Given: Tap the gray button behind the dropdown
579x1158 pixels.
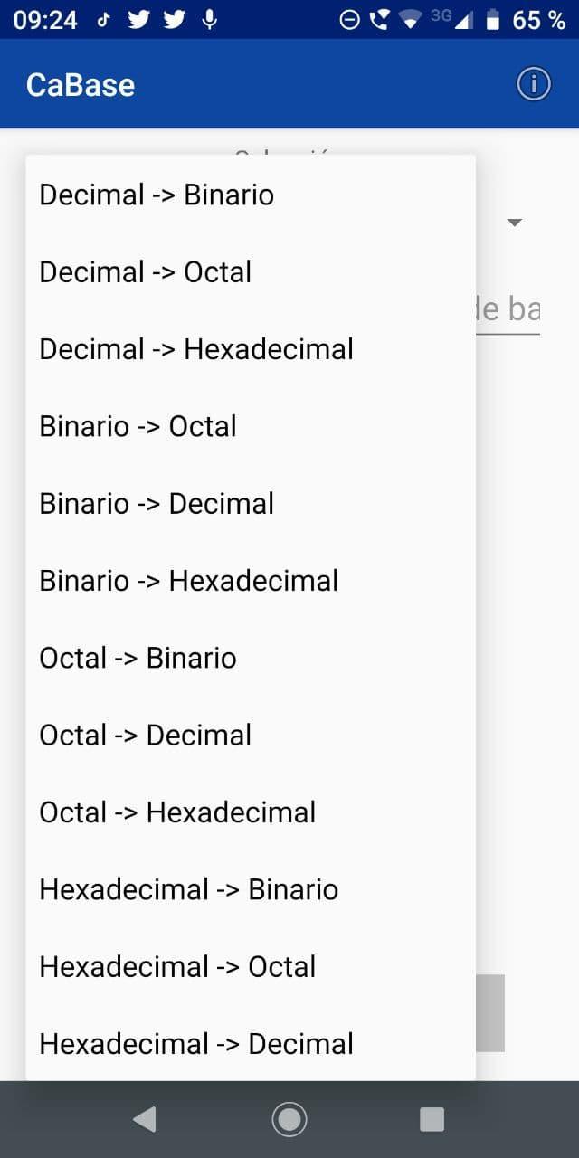Looking at the screenshot, I should [x=490, y=1013].
